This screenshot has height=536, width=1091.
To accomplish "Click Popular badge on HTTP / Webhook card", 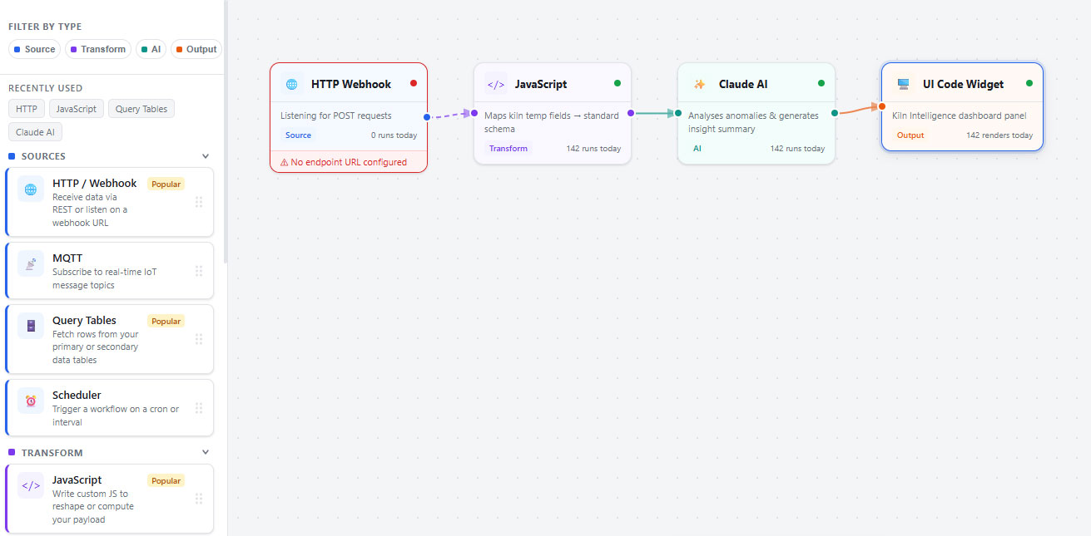I will click(x=166, y=184).
